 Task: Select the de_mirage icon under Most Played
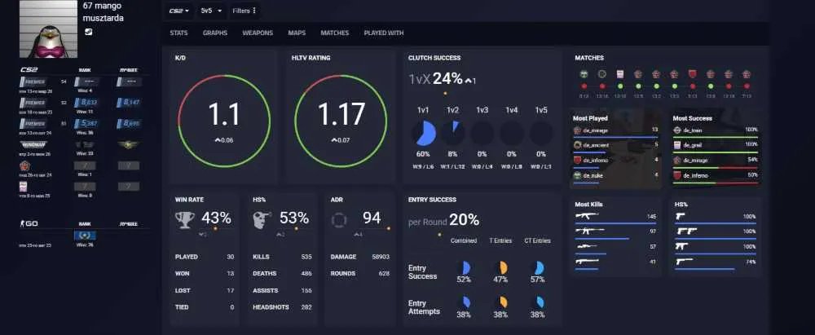click(578, 130)
